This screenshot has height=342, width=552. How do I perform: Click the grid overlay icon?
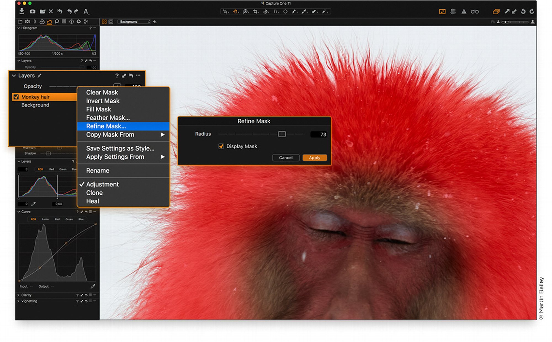[x=453, y=12]
